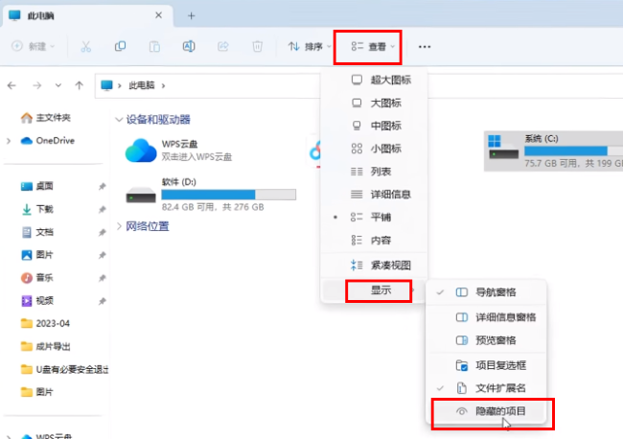Unpin 文档 using its pin icon
The image size is (623, 439).
[x=103, y=232]
